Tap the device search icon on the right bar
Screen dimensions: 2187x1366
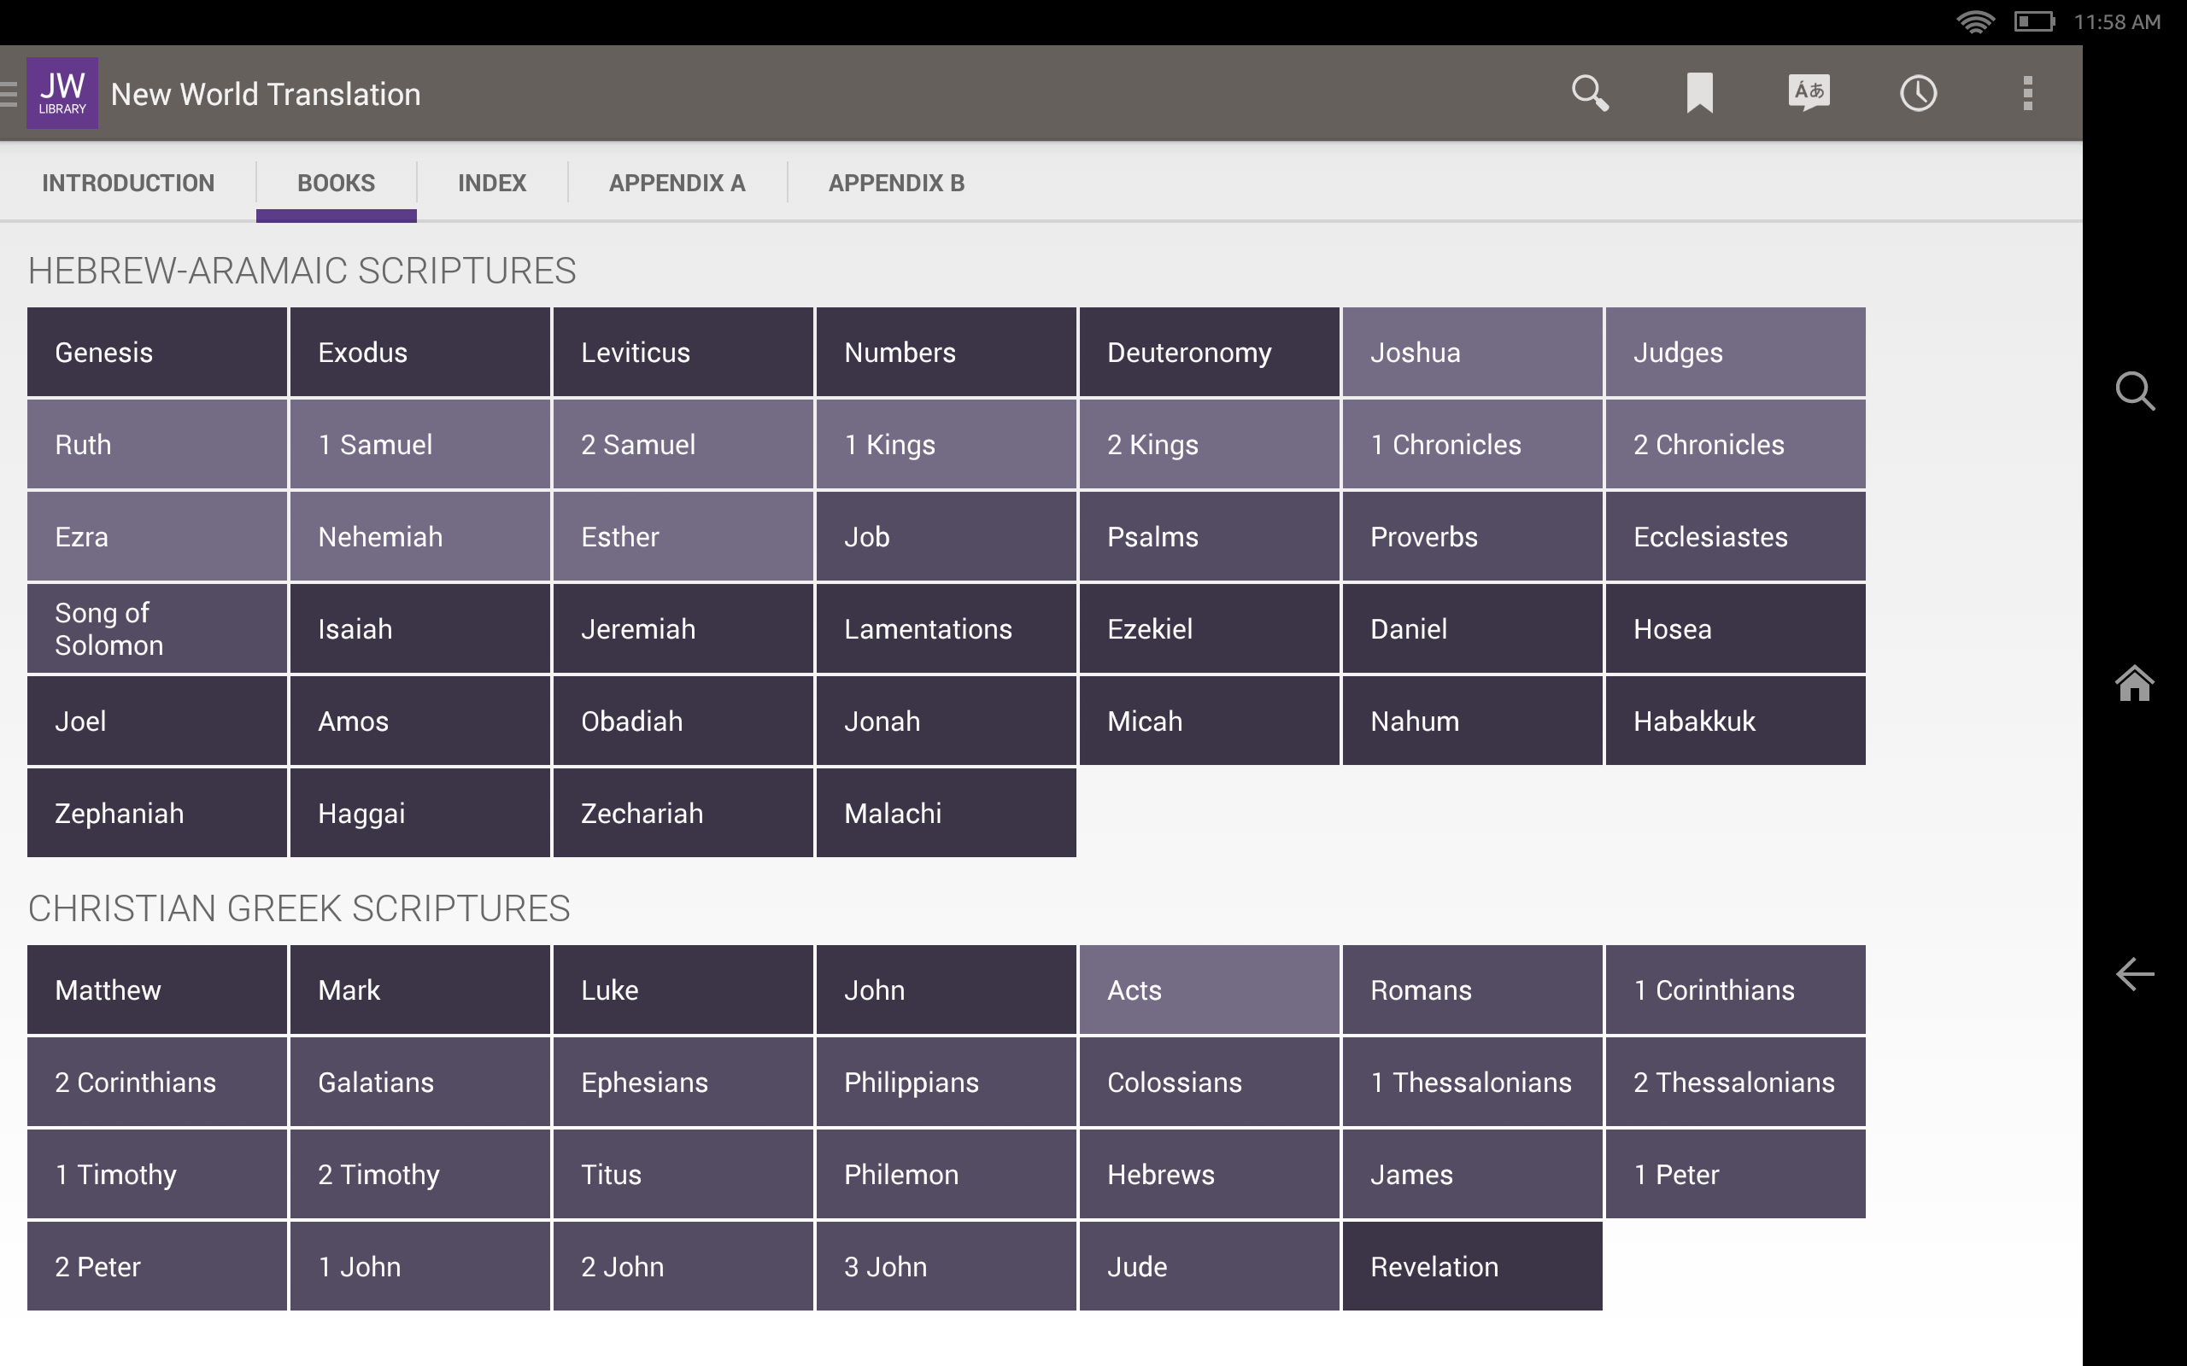2135,391
